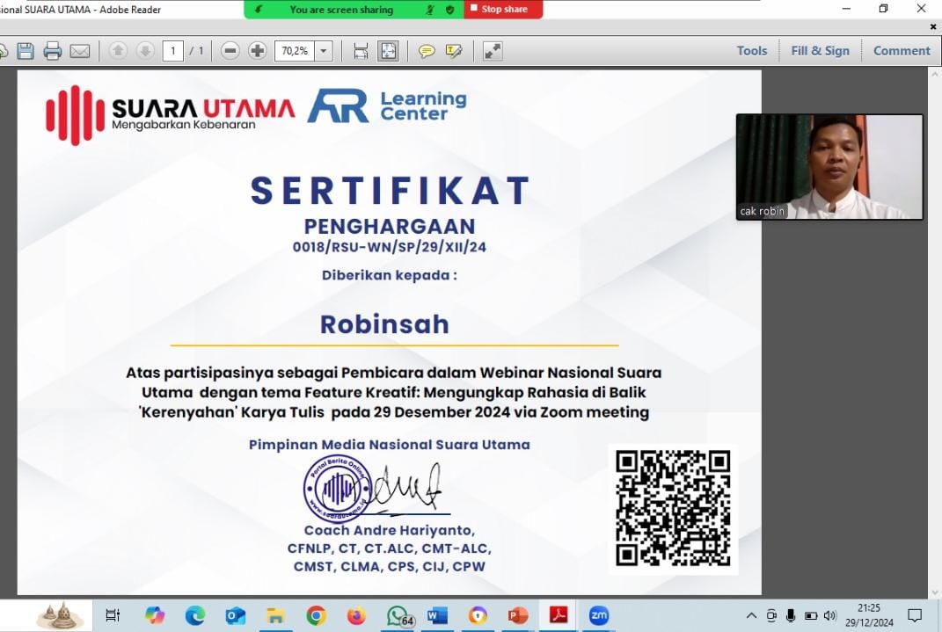Switch to read mode expand icon
Screen dimensions: 942x632
pyautogui.click(x=493, y=51)
